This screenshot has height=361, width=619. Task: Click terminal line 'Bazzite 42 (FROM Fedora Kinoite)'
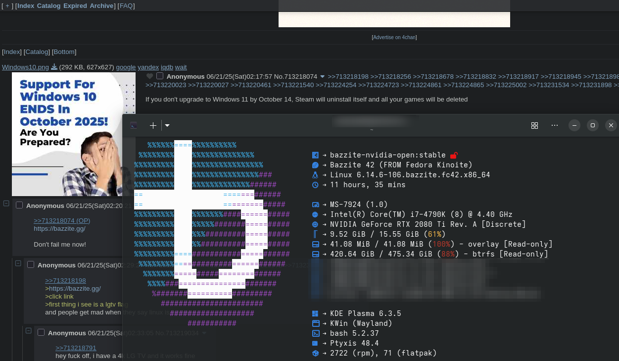click(401, 165)
